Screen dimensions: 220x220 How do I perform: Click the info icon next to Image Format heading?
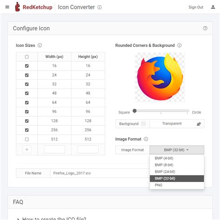(x=146, y=139)
